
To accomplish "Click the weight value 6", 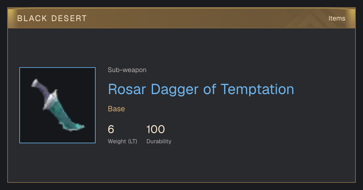I will coord(111,129).
